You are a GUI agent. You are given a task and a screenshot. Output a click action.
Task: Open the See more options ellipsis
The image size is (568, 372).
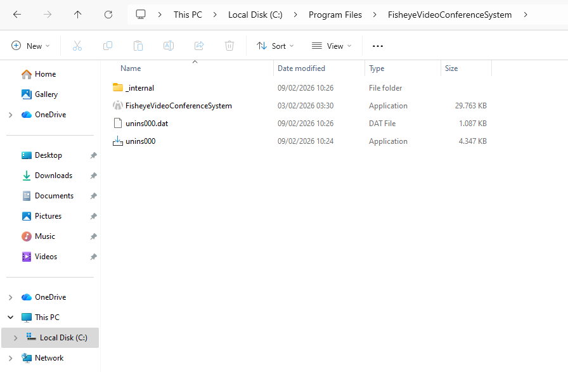(x=378, y=46)
